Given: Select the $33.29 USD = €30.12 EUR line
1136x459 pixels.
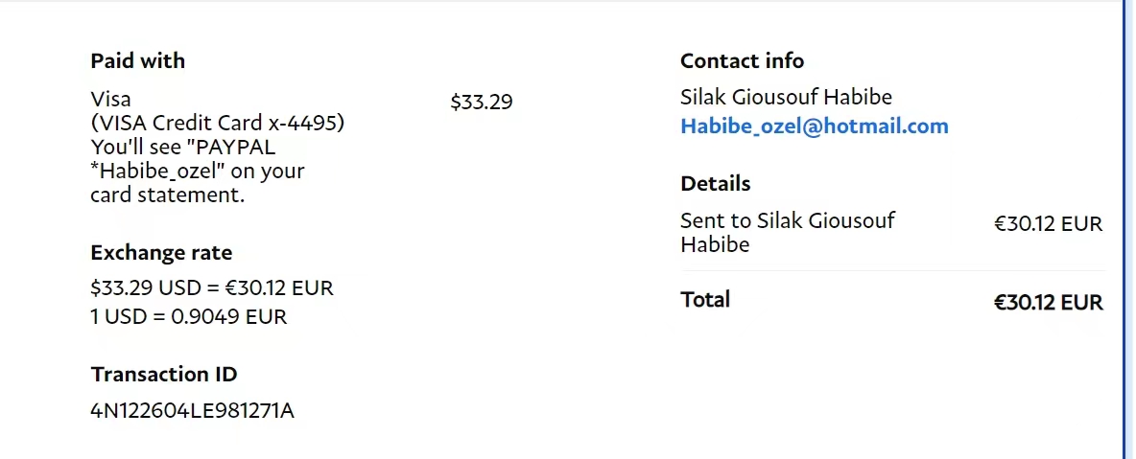Looking at the screenshot, I should pyautogui.click(x=212, y=287).
